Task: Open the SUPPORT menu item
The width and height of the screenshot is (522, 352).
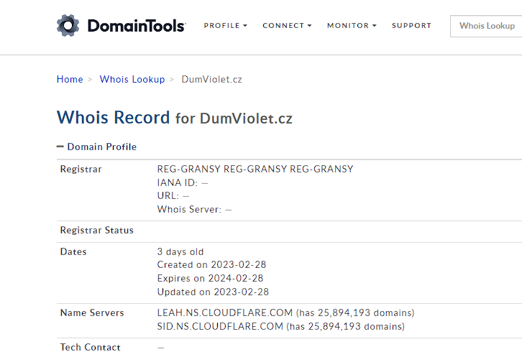Action: 411,26
